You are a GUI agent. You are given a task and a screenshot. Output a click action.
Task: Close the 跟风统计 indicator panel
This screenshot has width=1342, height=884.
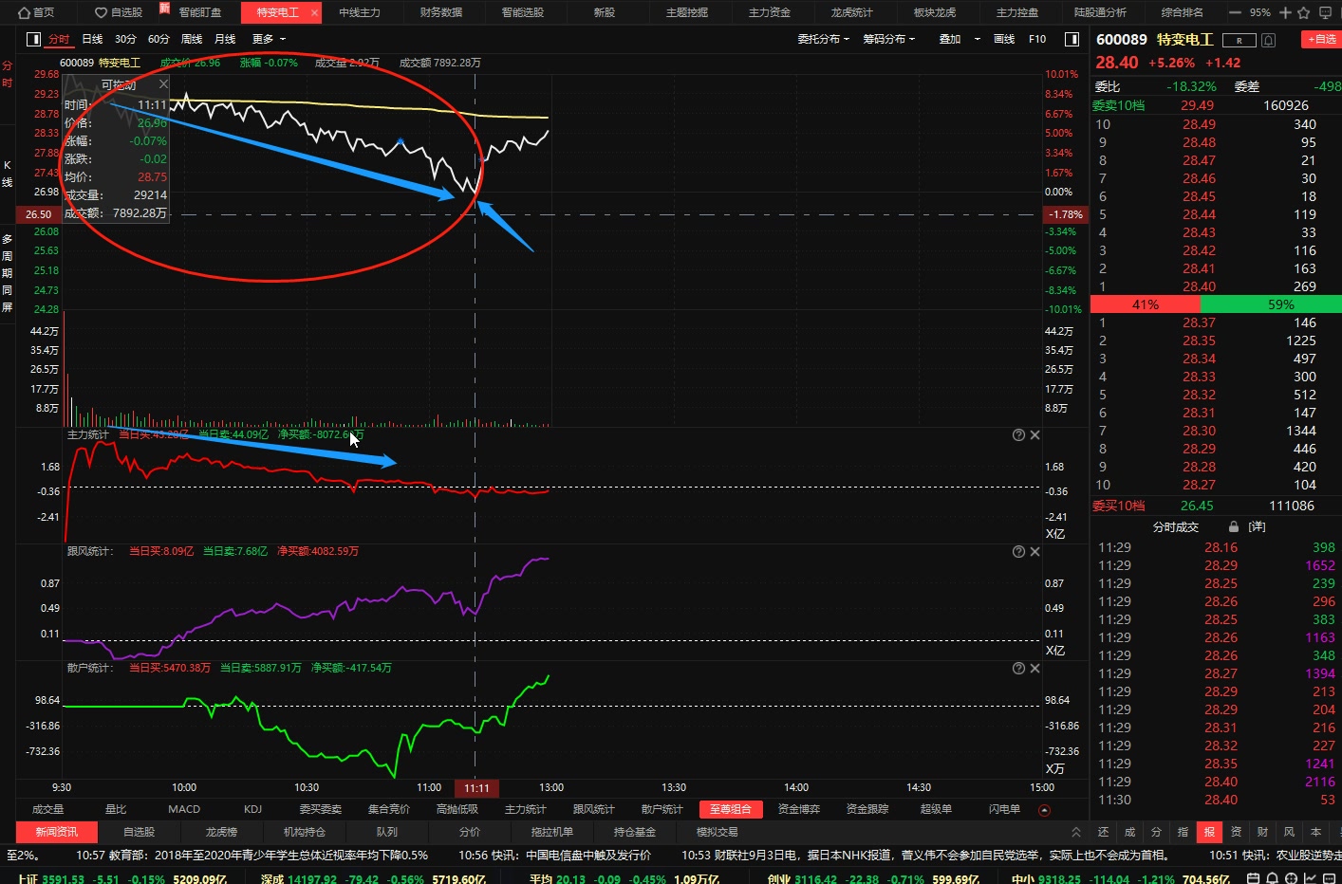pos(1034,551)
